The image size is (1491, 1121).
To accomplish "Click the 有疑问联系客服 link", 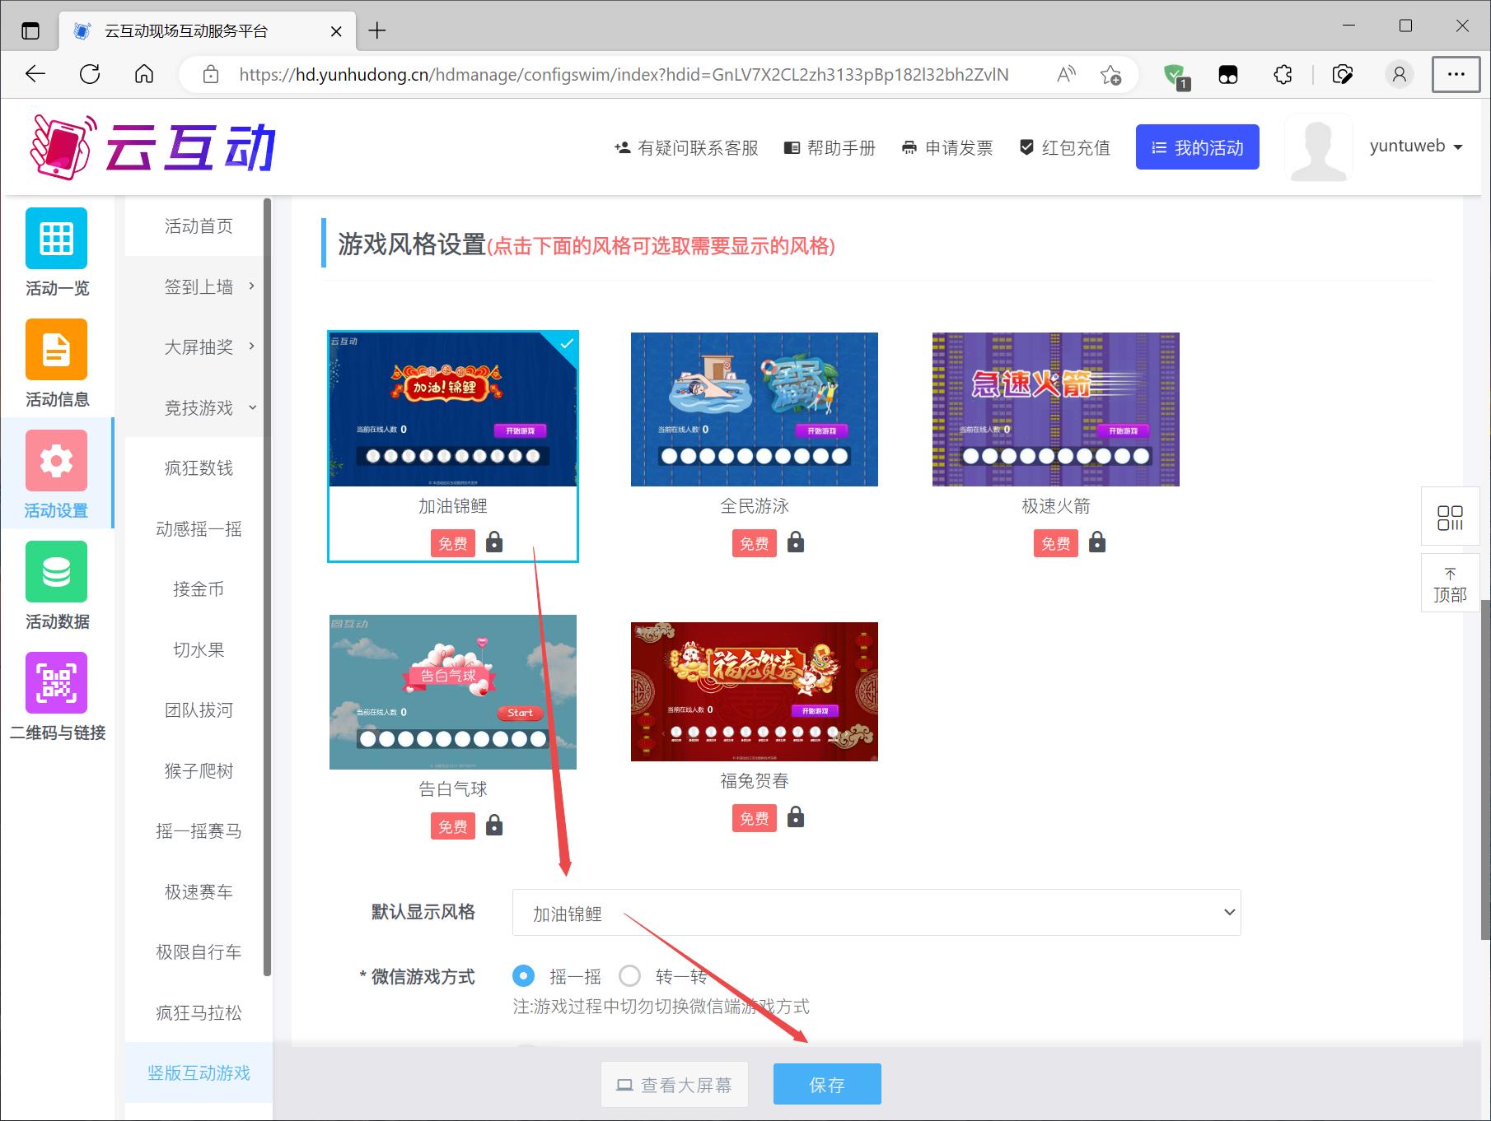I will (686, 148).
